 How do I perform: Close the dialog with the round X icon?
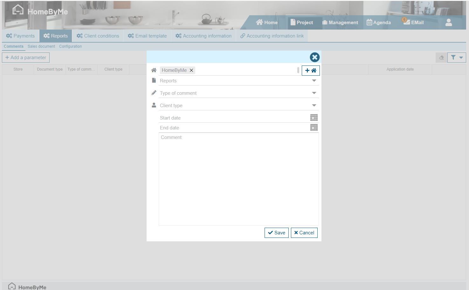314,57
